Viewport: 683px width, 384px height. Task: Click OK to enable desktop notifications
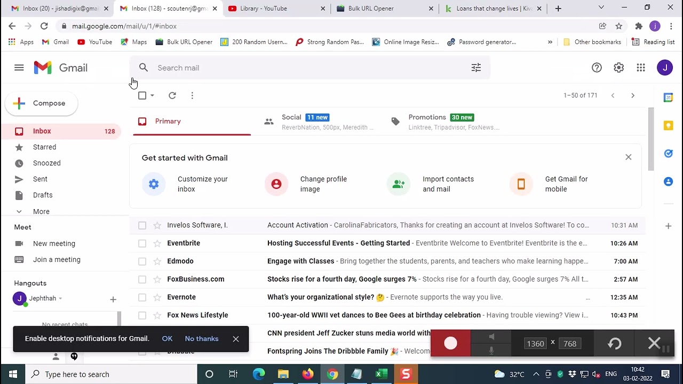pyautogui.click(x=167, y=339)
